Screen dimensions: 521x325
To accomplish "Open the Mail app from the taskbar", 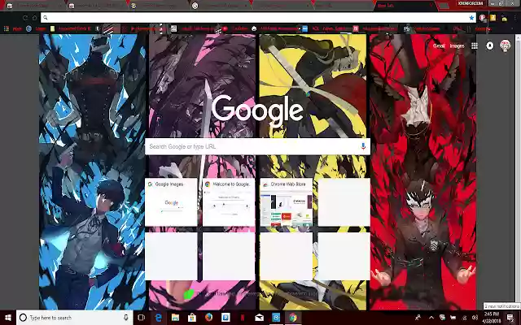I will [x=259, y=318].
